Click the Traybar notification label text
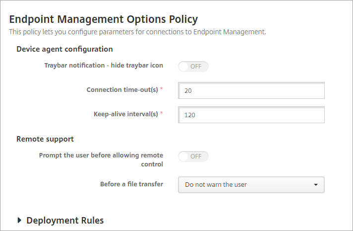This screenshot has height=231, width=353. (x=104, y=66)
